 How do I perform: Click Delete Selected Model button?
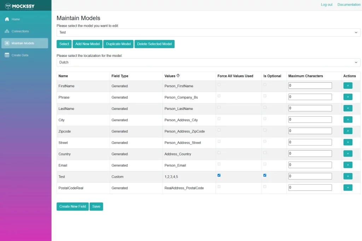(x=154, y=44)
